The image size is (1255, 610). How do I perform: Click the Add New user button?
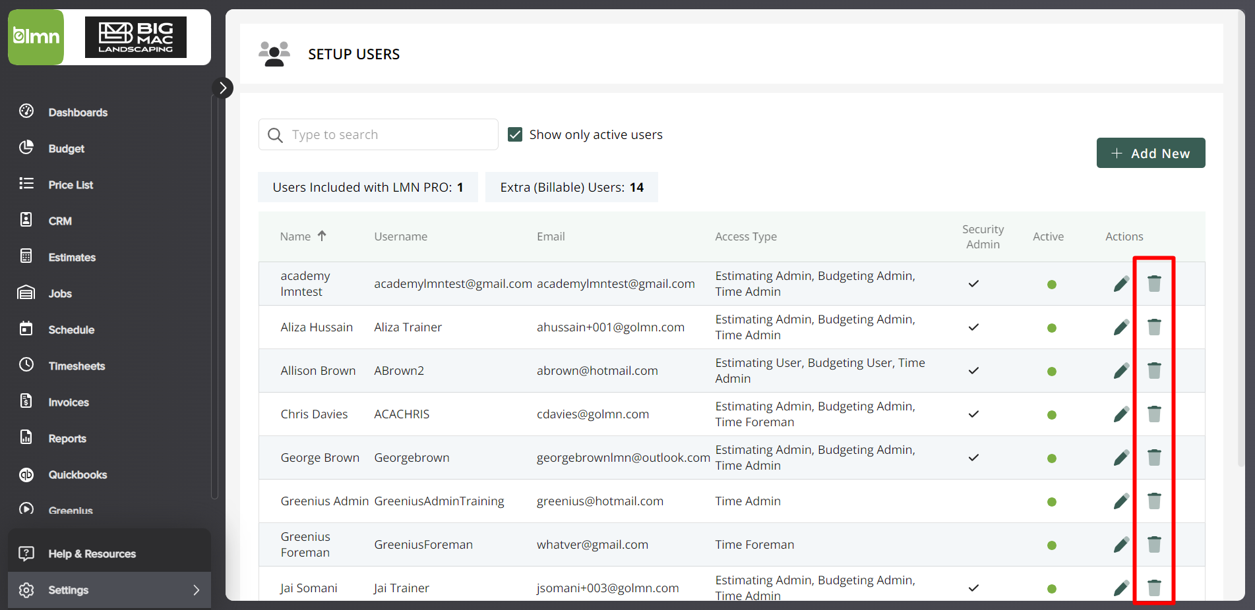1150,153
